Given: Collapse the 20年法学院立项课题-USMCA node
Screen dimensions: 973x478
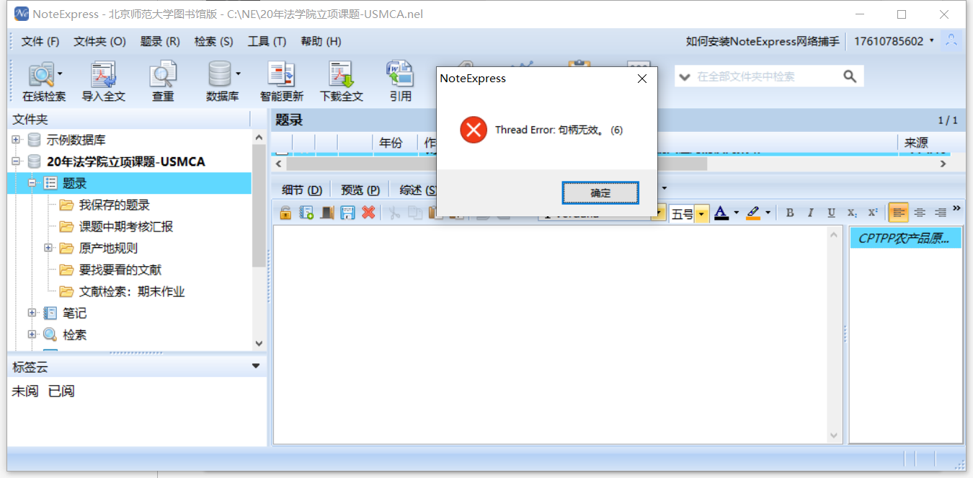Looking at the screenshot, I should (x=16, y=161).
